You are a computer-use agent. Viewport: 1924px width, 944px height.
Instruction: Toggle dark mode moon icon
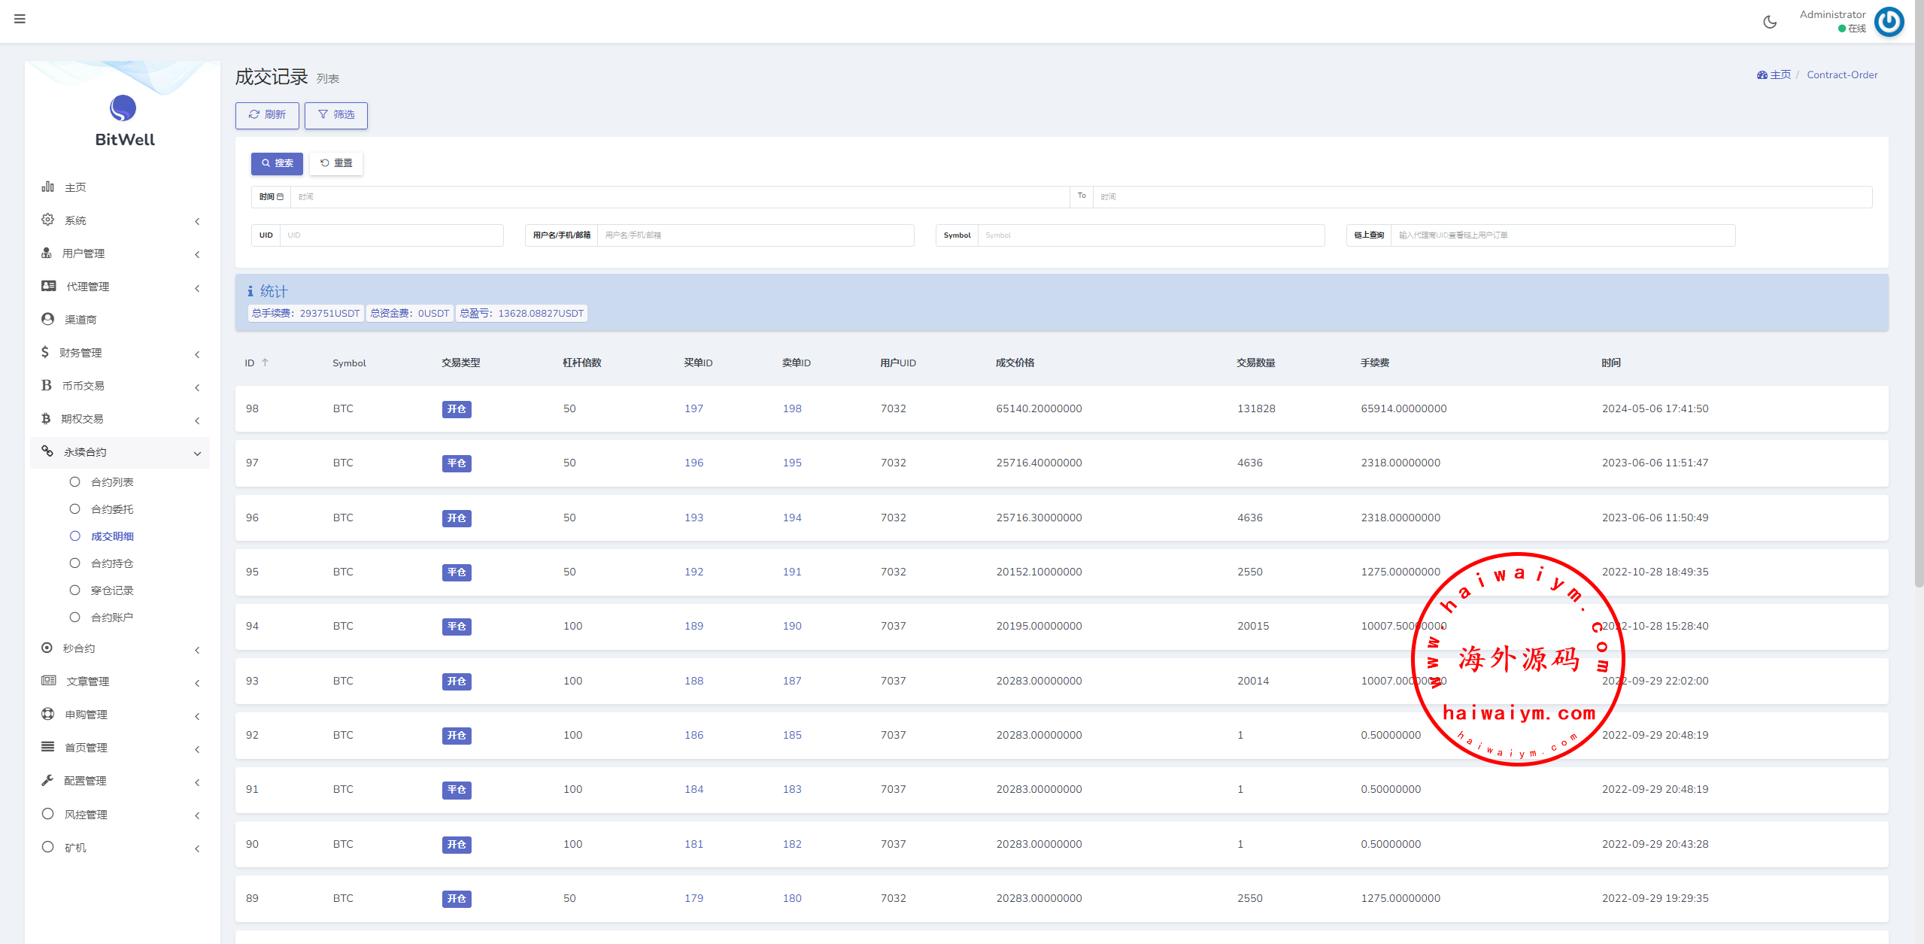pos(1770,22)
